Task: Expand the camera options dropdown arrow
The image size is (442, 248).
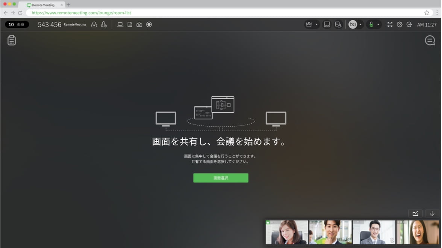Action: (x=360, y=24)
